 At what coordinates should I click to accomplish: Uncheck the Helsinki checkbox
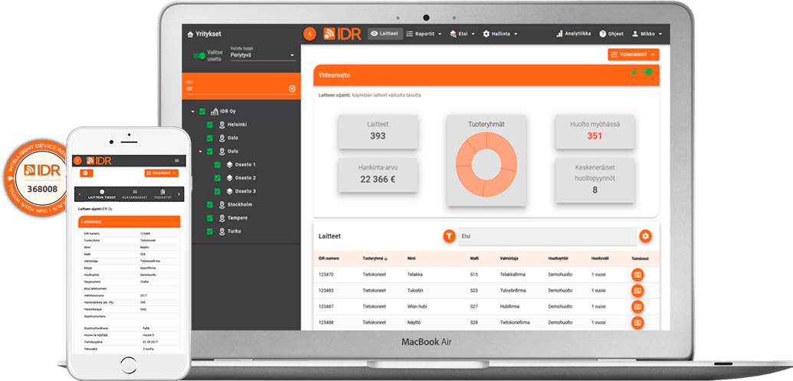pos(210,124)
